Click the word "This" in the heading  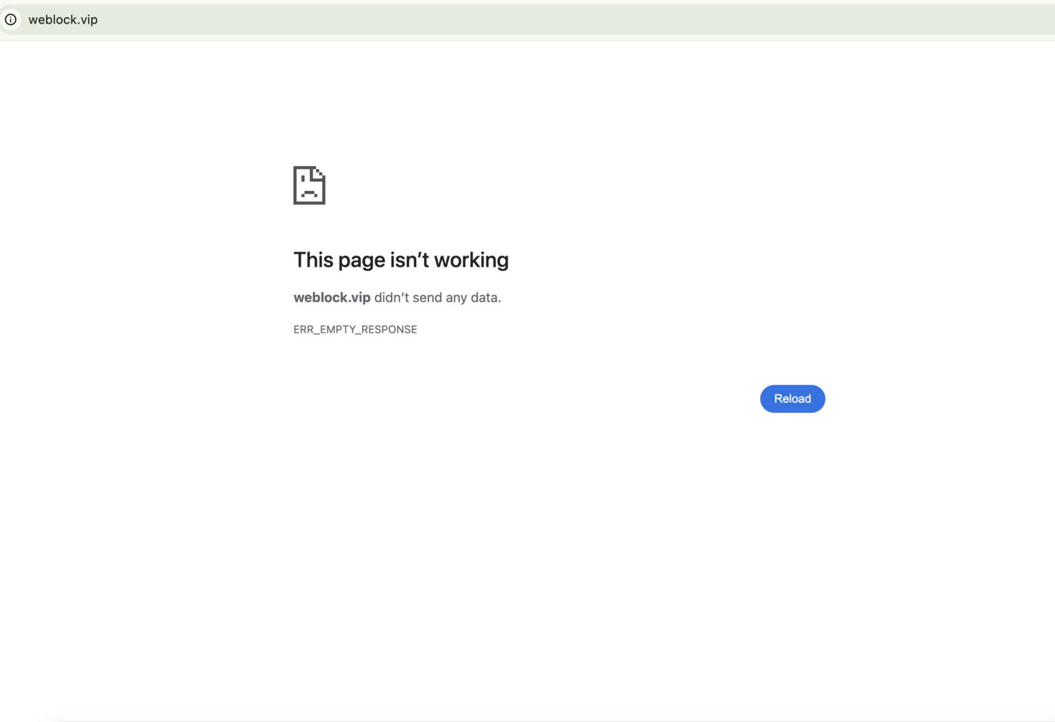tap(313, 260)
